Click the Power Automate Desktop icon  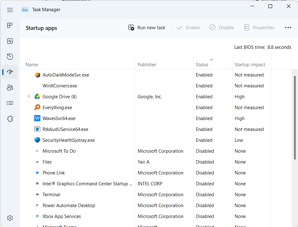pos(37,205)
